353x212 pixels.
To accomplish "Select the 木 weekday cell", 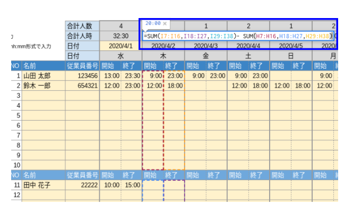I will point(163,56).
